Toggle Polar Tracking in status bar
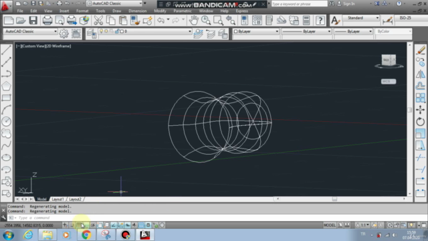Viewport: 428px width, 241px height. coord(93,225)
